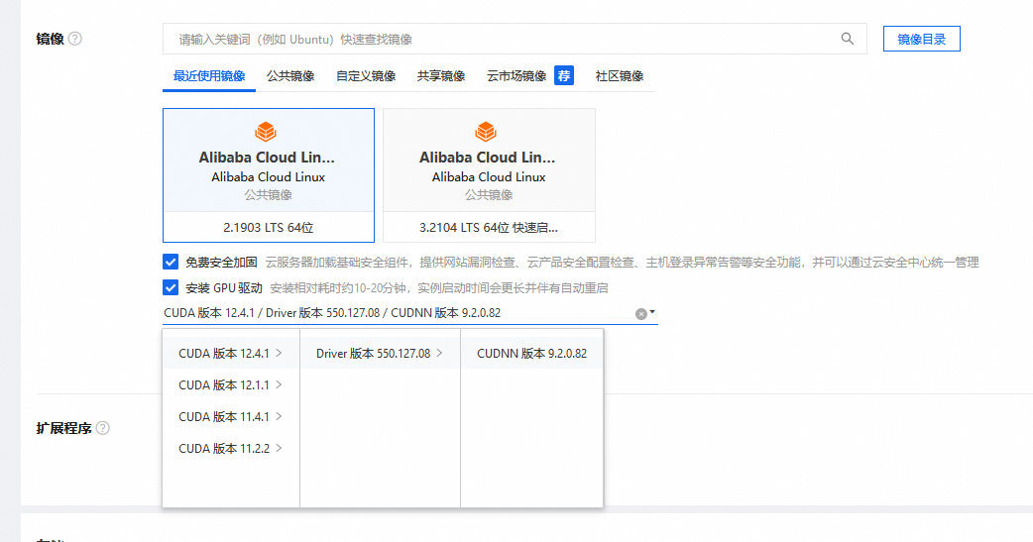The image size is (1033, 542).
Task: Uncheck the 安装 GPU 驱动 checkbox
Action: pyautogui.click(x=171, y=287)
